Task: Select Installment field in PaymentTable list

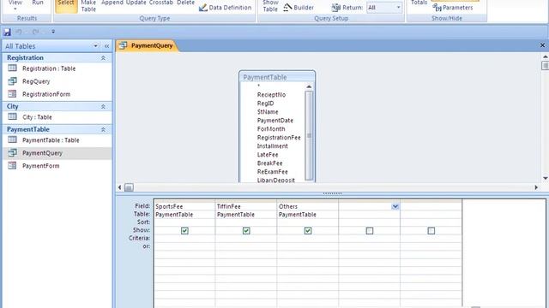Action: pyautogui.click(x=273, y=146)
